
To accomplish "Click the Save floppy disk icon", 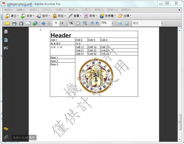I will 21,23.
